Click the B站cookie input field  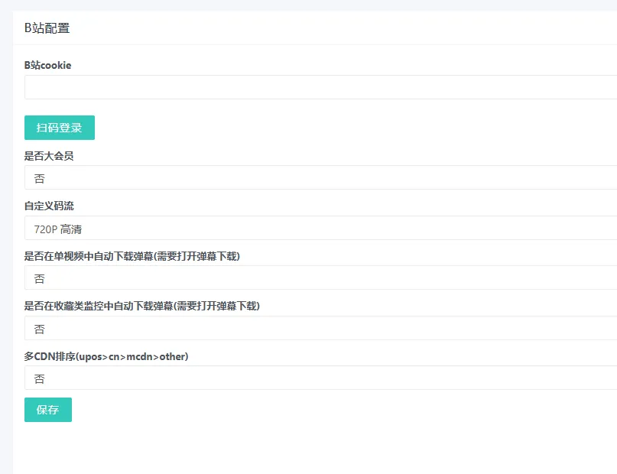320,87
